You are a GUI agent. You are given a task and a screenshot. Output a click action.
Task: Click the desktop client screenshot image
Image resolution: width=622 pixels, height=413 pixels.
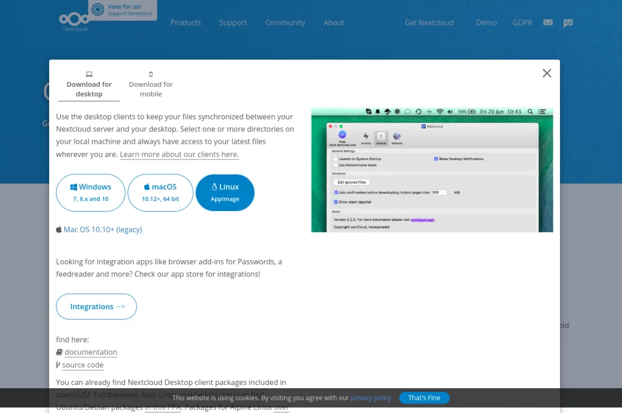click(x=432, y=170)
